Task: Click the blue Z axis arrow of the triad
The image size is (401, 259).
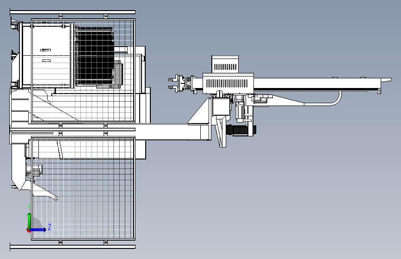Action: pyautogui.click(x=38, y=230)
